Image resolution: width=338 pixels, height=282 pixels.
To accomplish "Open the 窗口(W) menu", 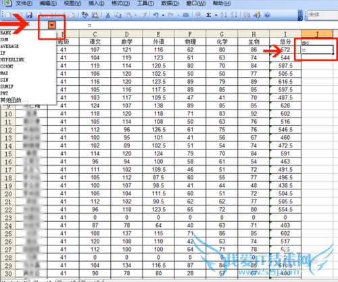I will pos(196,3).
